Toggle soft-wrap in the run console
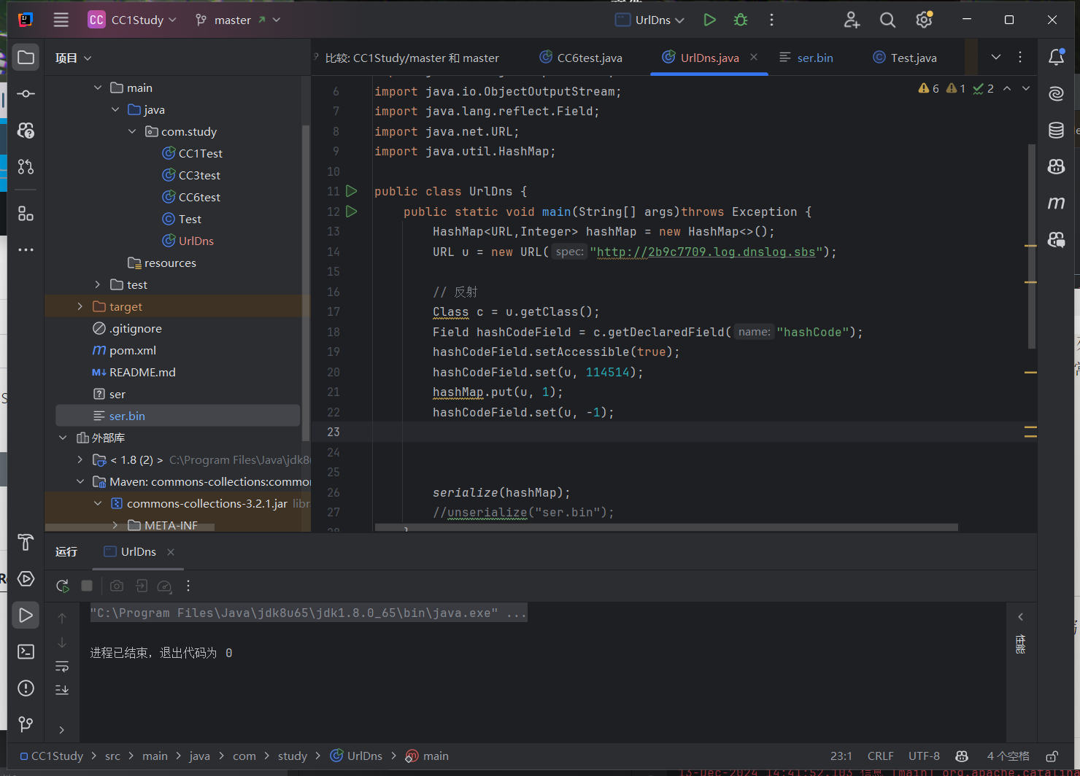 click(62, 667)
